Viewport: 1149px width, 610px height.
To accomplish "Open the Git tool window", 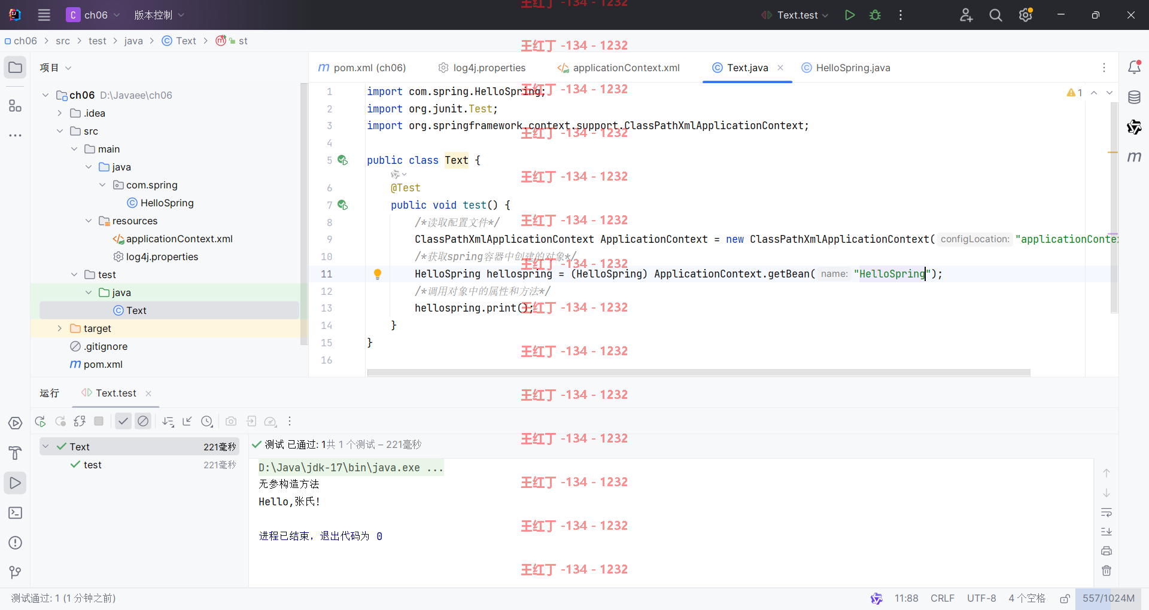I will click(16, 573).
